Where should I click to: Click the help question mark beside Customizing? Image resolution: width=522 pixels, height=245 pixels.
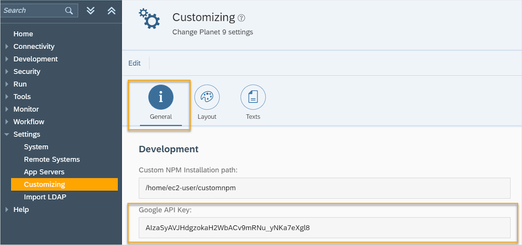tap(241, 18)
